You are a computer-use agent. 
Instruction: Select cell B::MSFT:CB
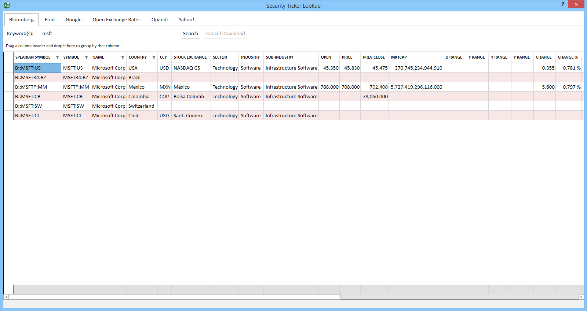tap(37, 96)
